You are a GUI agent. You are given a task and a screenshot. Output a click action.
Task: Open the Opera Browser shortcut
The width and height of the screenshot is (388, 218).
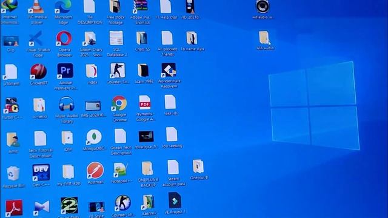pyautogui.click(x=64, y=38)
